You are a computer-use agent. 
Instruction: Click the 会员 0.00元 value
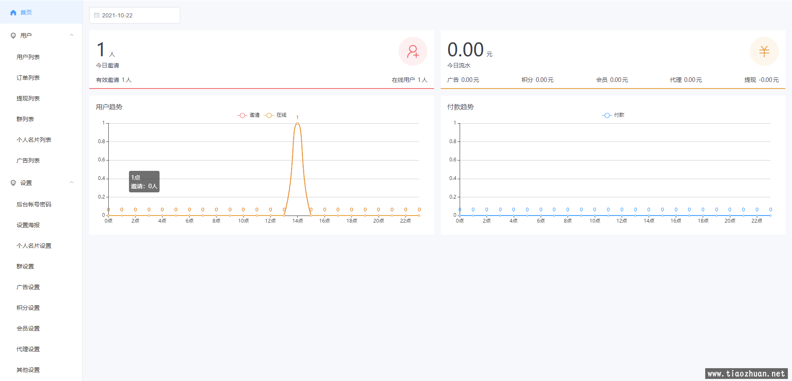612,80
